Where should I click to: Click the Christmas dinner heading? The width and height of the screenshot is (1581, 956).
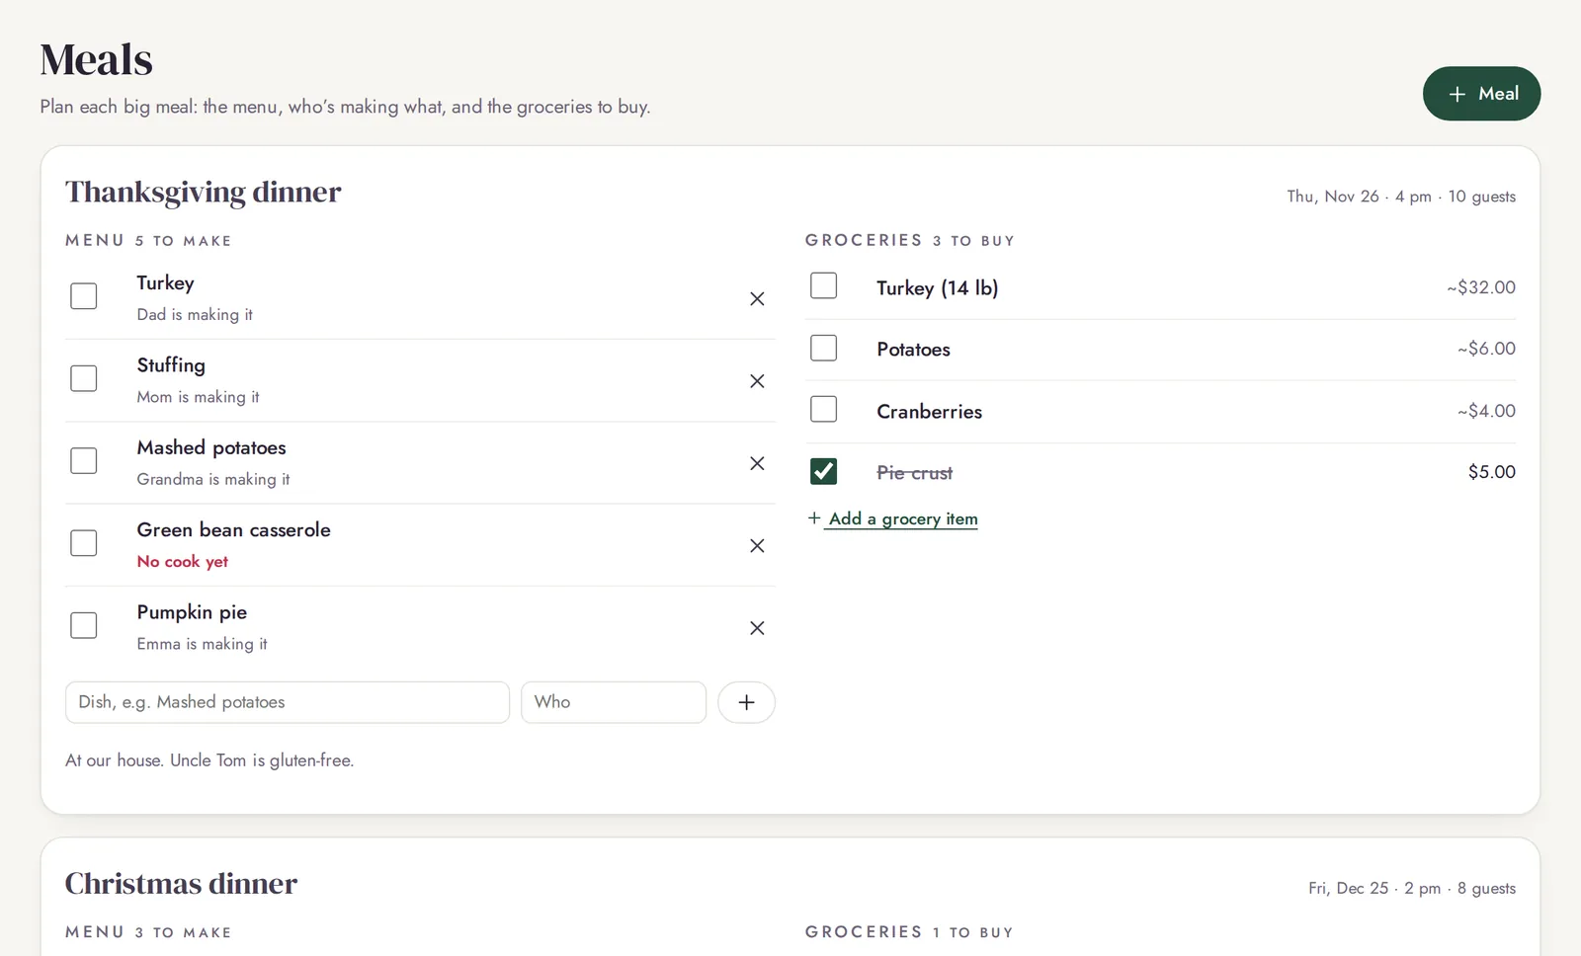coord(181,884)
